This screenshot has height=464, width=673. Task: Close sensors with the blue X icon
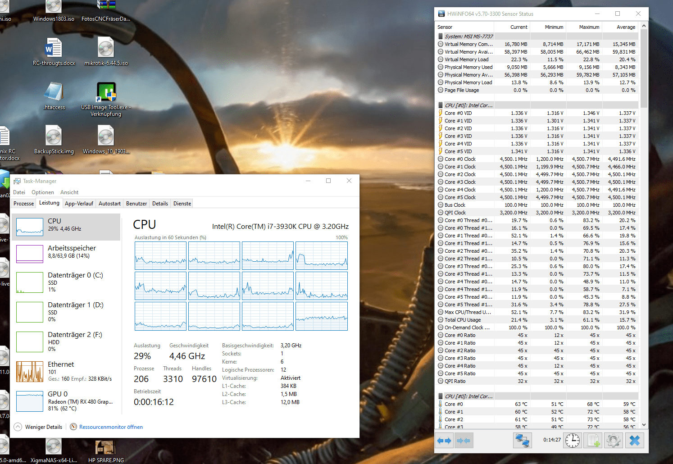(634, 440)
